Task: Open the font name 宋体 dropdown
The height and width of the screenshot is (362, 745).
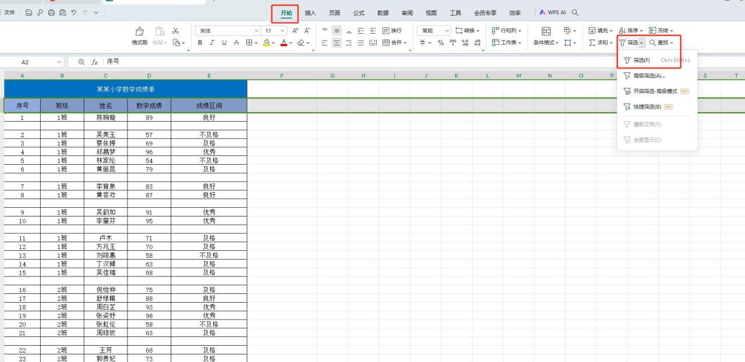Action: 257,31
